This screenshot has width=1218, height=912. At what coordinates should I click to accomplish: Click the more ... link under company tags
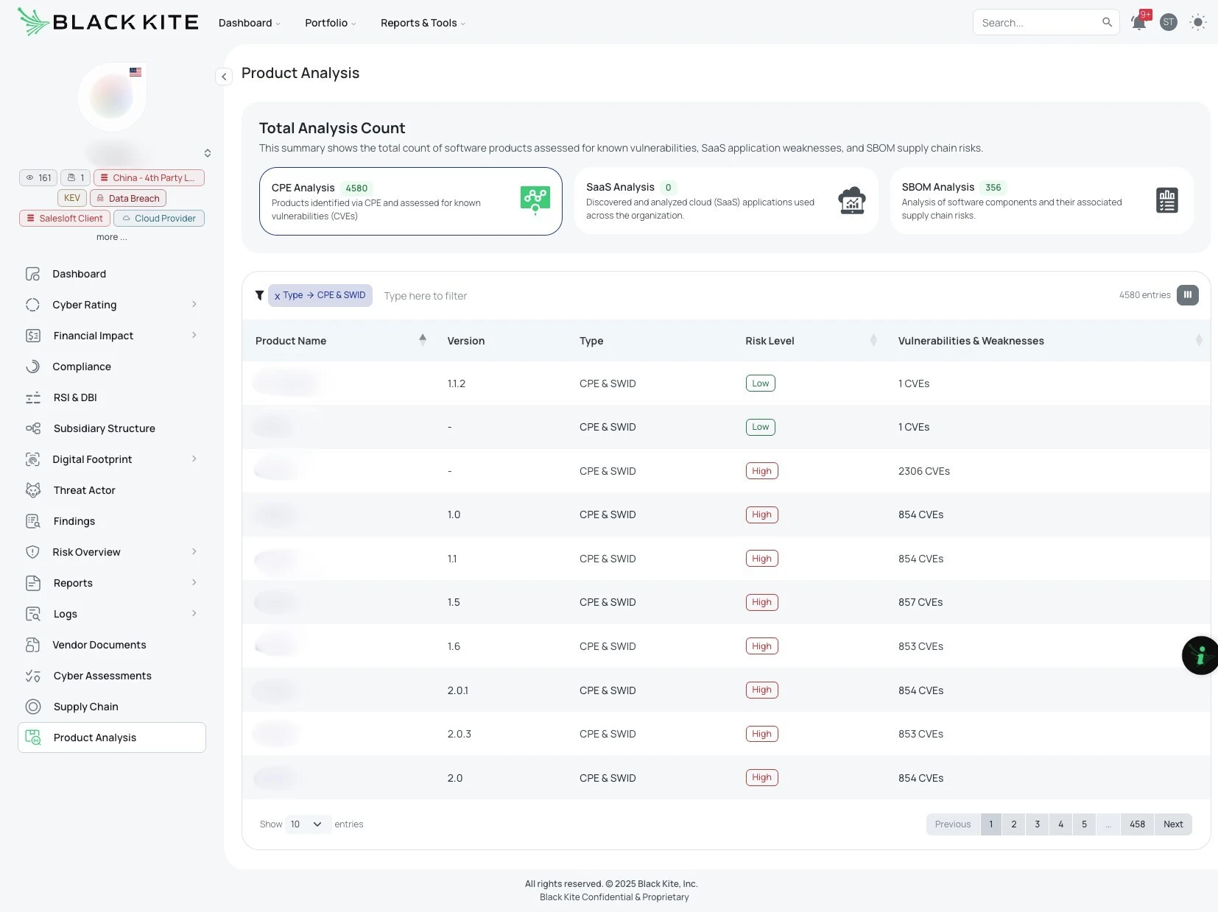pyautogui.click(x=111, y=236)
